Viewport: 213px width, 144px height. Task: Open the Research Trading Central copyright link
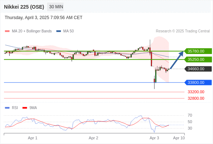coord(183,31)
